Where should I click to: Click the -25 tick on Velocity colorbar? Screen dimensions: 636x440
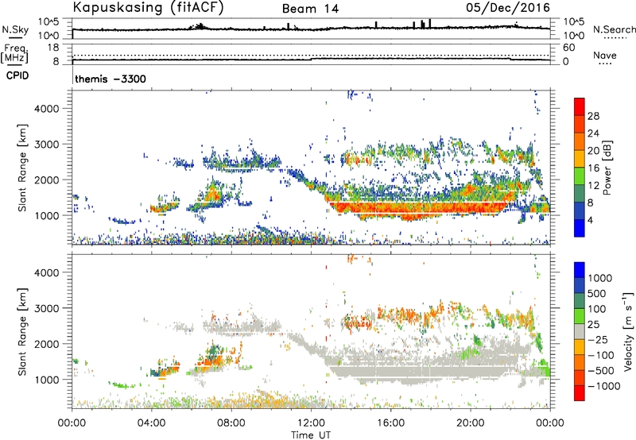coord(598,339)
